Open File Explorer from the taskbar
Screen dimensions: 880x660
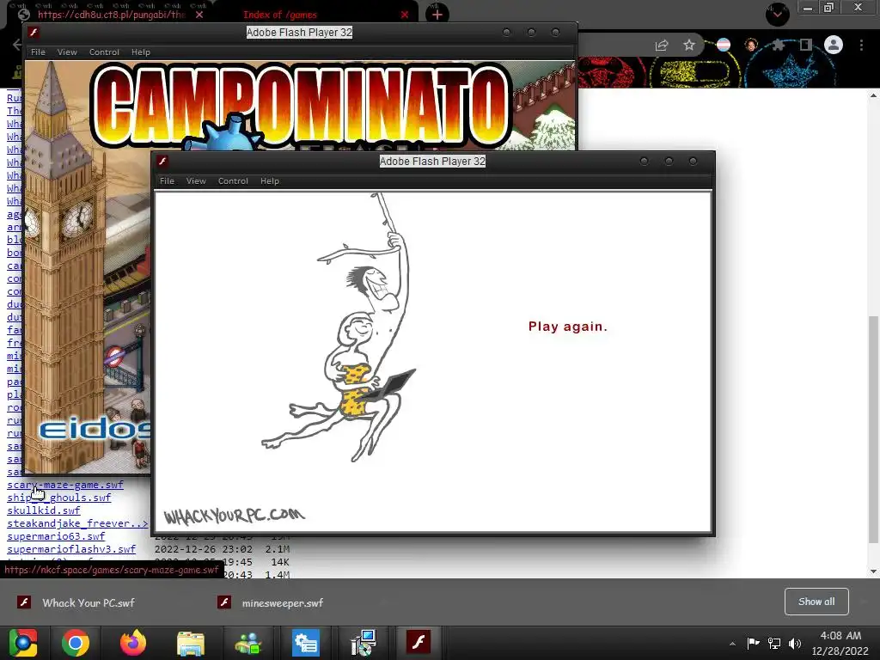[x=191, y=643]
